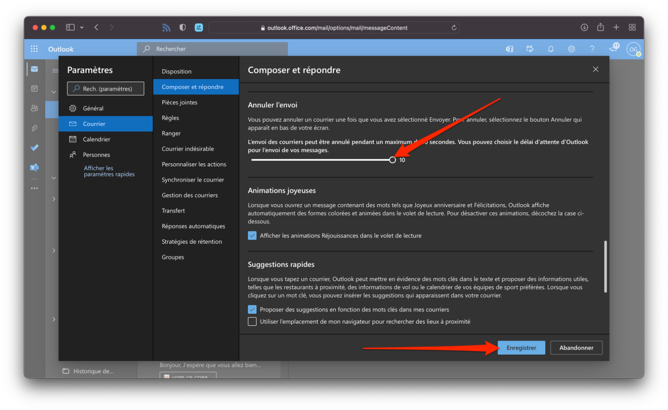668x410 pixels.
Task: Click the undo send delay slider handle
Action: coord(393,160)
